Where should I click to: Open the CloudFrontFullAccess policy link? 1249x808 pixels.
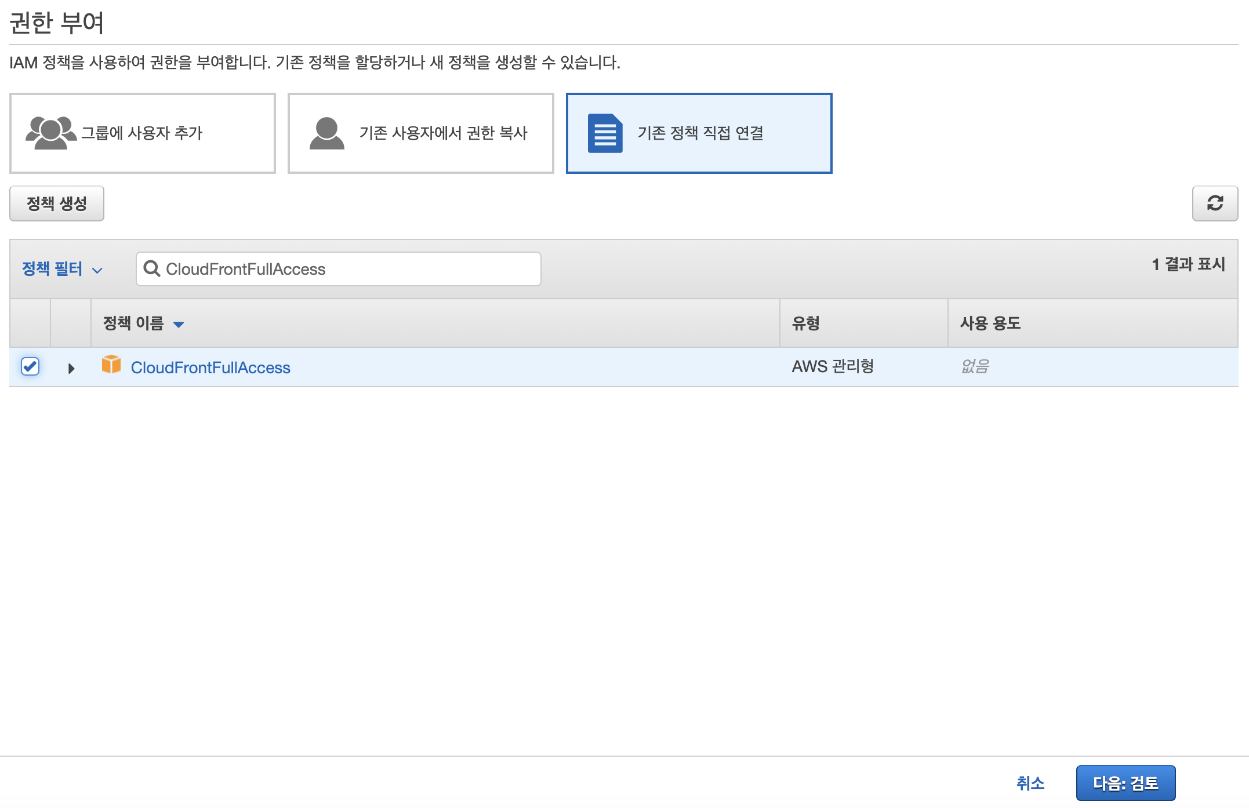coord(211,367)
